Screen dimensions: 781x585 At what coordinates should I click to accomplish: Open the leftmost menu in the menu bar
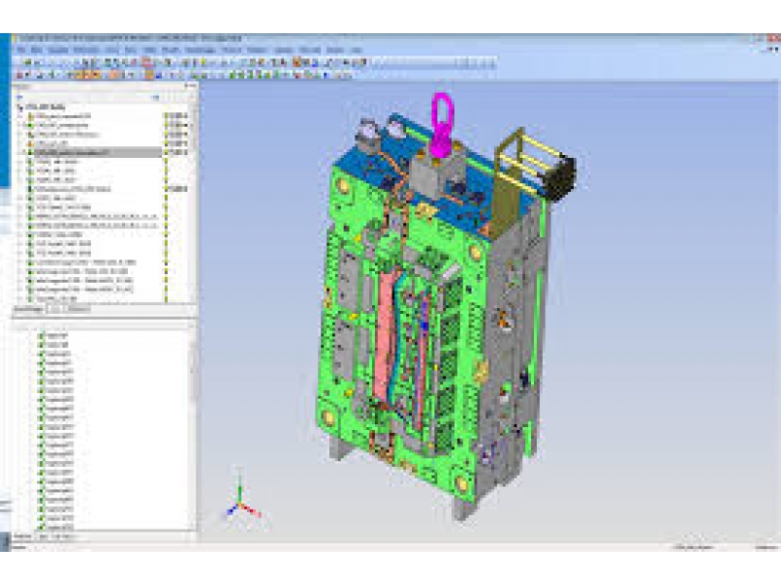pos(21,51)
